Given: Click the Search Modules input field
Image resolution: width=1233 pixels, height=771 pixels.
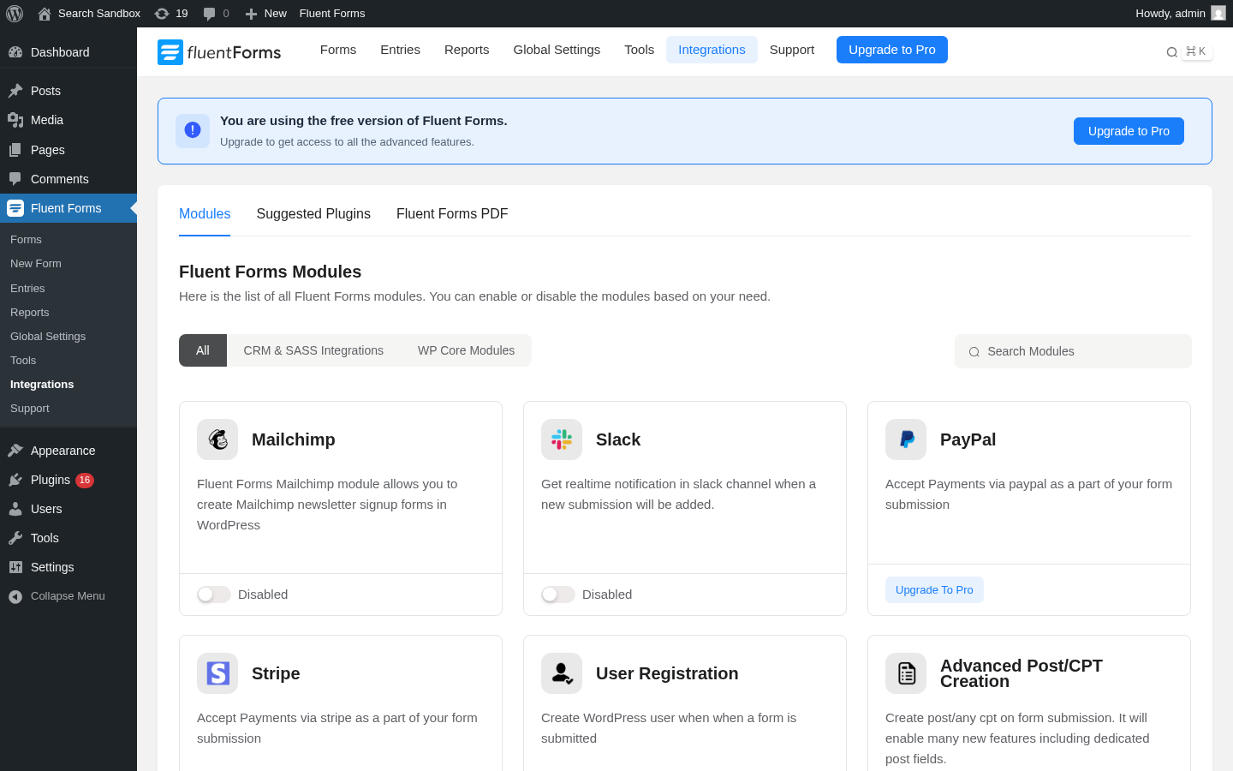Looking at the screenshot, I should pos(1073,351).
